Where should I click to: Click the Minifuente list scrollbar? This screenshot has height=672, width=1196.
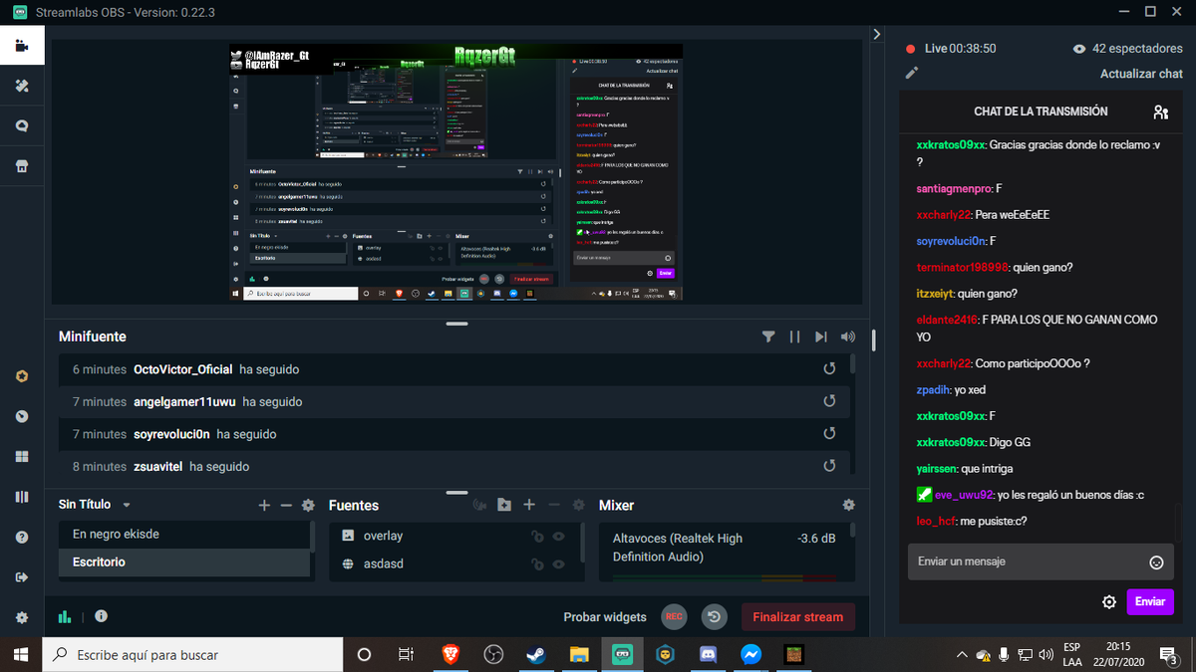853,364
